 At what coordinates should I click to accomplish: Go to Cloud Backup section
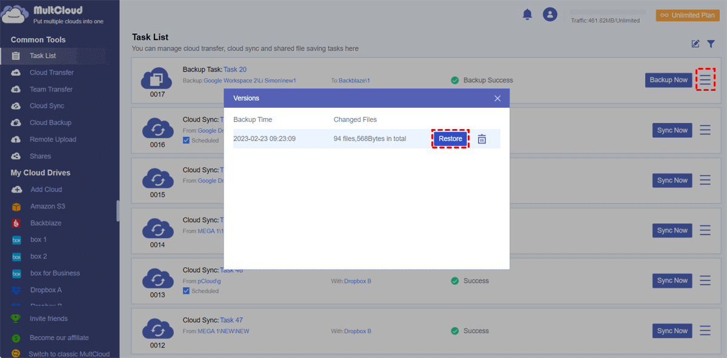tap(50, 123)
